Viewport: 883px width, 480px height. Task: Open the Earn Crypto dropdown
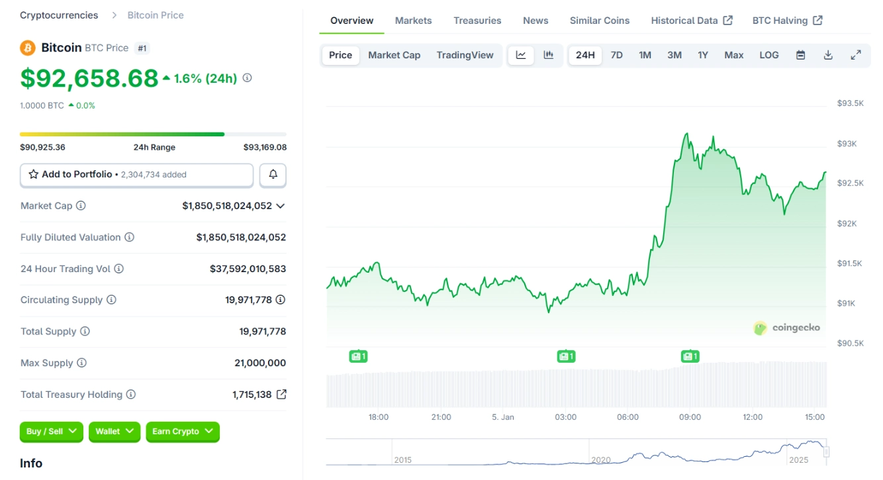(182, 432)
